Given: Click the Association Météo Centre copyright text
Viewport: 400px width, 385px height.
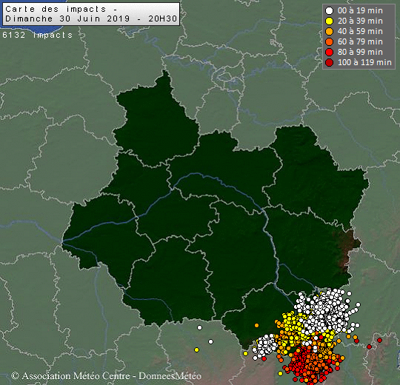Looking at the screenshot, I should (107, 376).
